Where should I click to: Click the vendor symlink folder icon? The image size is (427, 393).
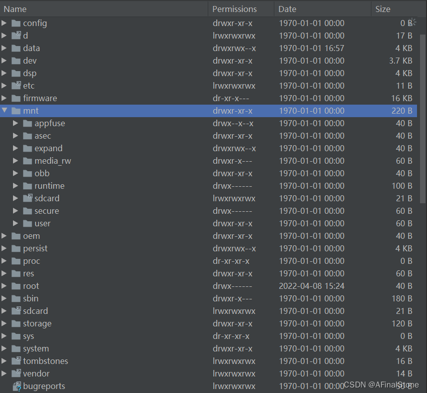[x=16, y=373]
